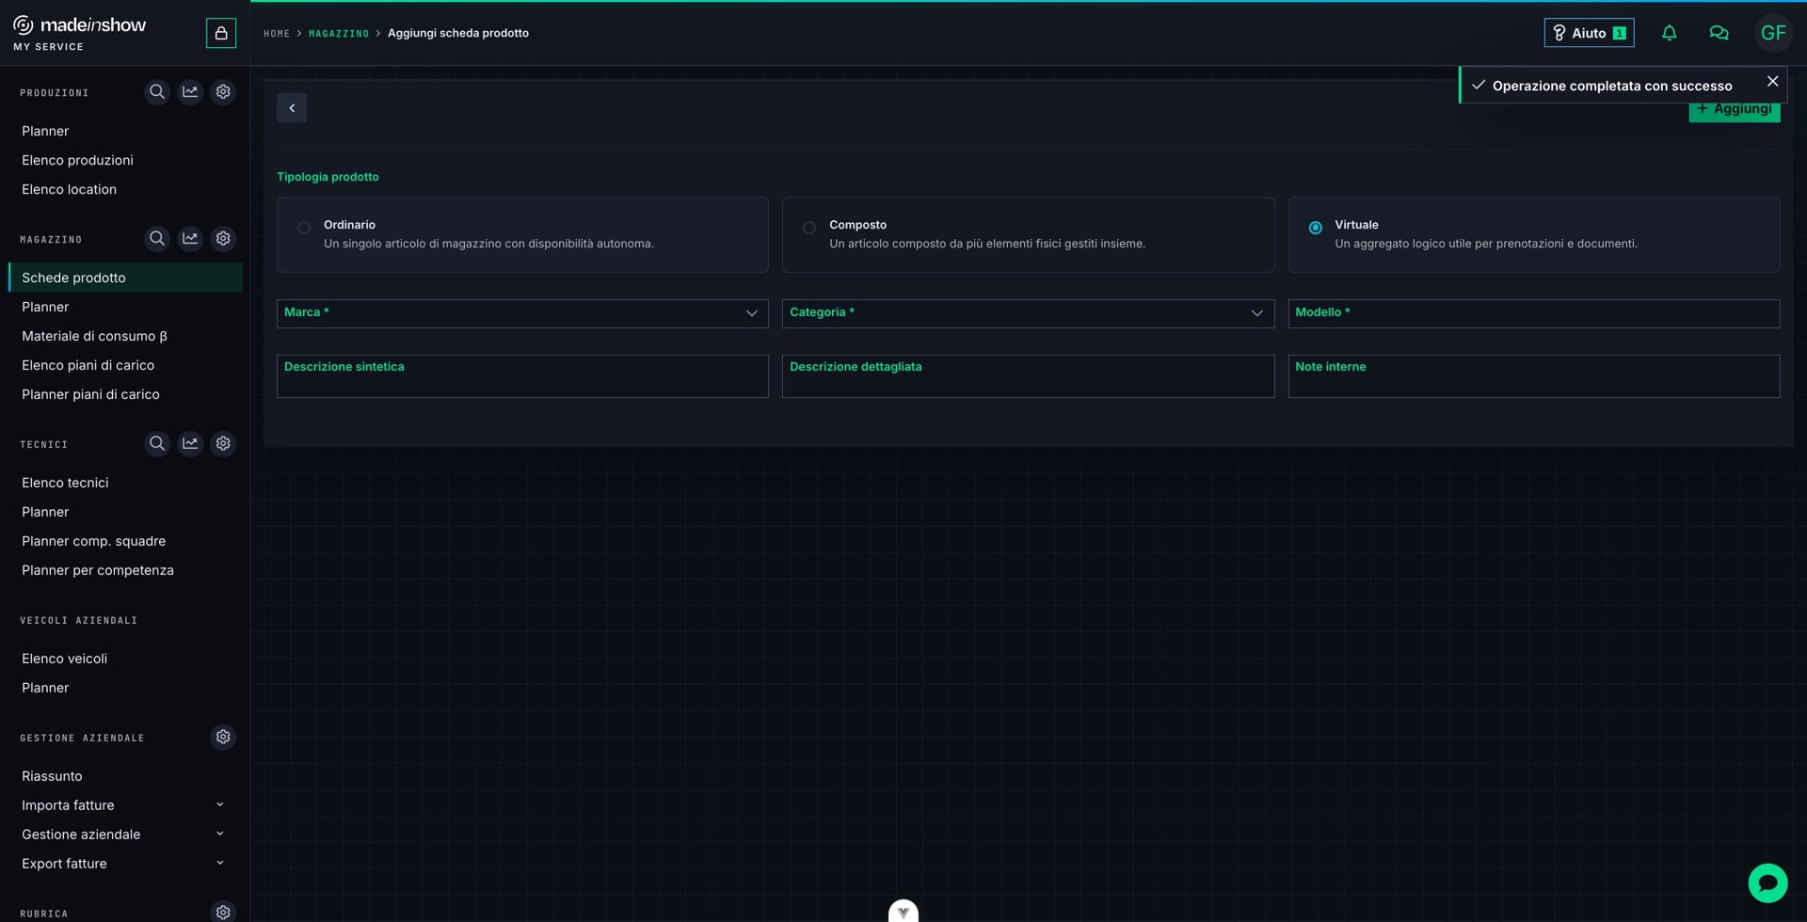Open Tecnici settings gear
The image size is (1807, 922).
click(x=223, y=443)
